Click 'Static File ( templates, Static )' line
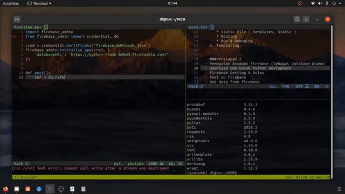The height and width of the screenshot is (194, 345). pos(256,32)
